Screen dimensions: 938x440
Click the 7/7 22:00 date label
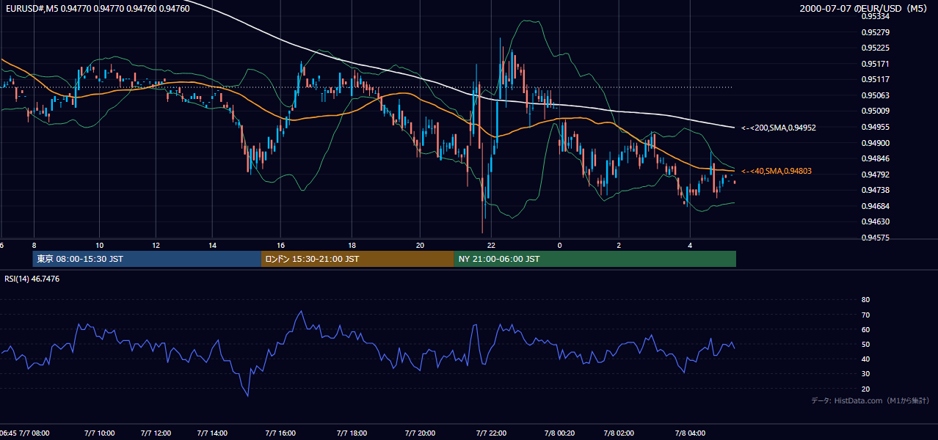pos(492,433)
